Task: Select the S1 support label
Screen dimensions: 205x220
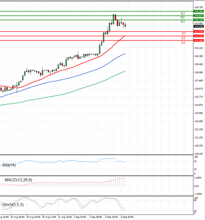Action: point(184,34)
